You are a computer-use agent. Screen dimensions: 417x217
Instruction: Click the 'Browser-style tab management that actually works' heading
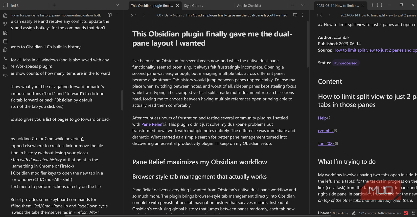199,177
